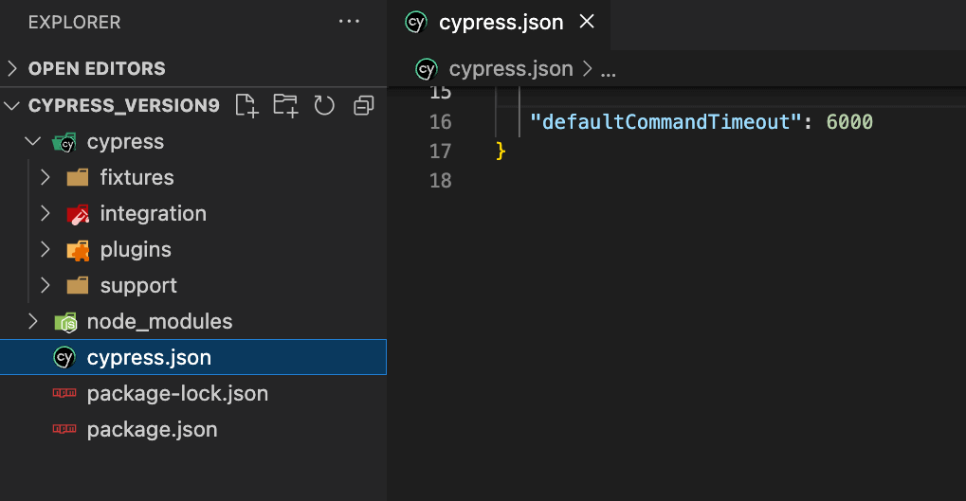Expand the node_modules folder chevron
The width and height of the screenshot is (966, 501).
tap(32, 321)
